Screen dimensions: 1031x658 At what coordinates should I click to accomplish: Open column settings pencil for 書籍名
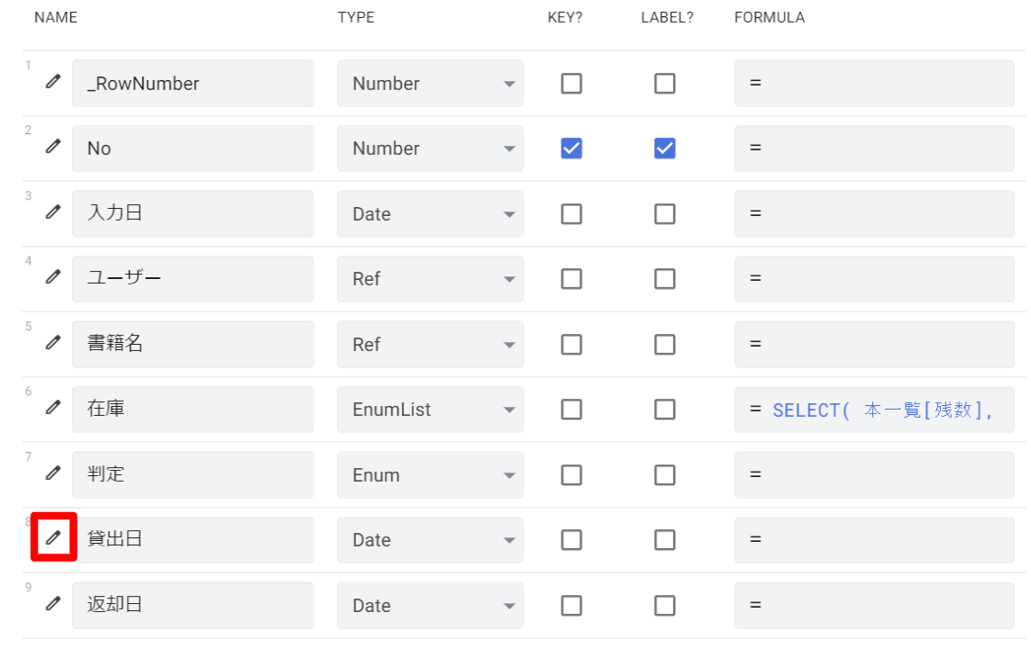pyautogui.click(x=53, y=343)
